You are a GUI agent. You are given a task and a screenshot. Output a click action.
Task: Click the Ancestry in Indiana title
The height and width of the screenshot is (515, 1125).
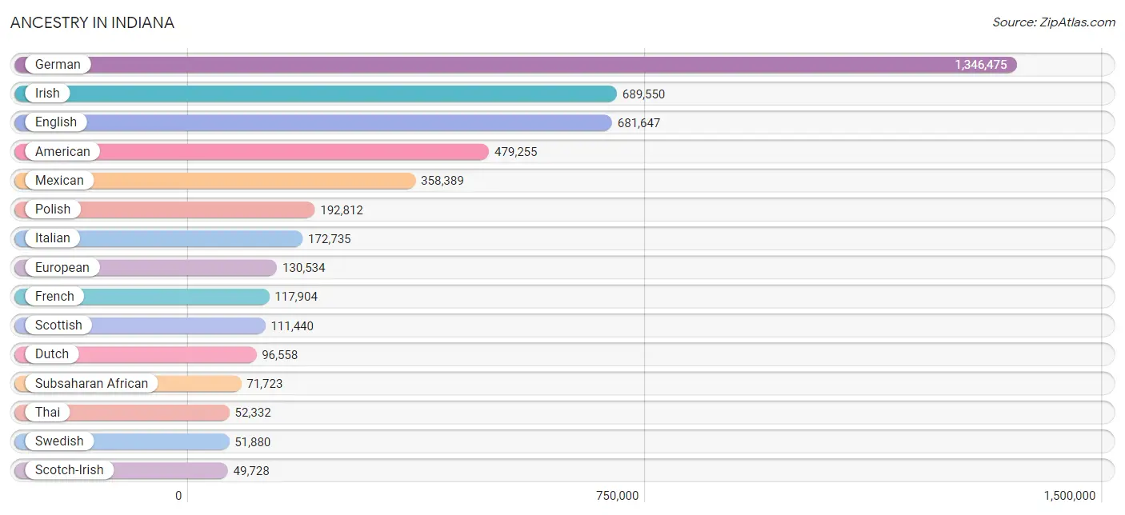click(x=92, y=22)
